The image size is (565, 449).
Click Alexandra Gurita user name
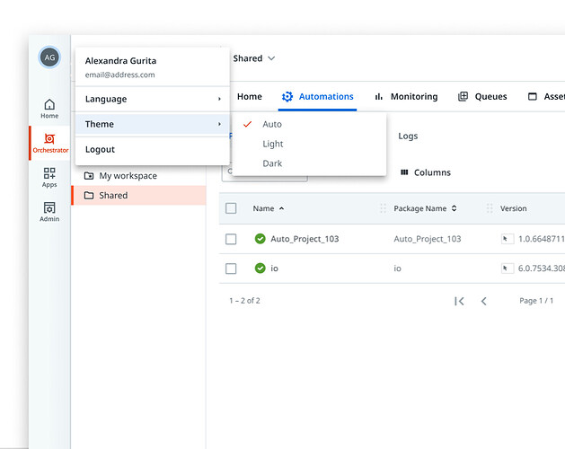coord(120,61)
